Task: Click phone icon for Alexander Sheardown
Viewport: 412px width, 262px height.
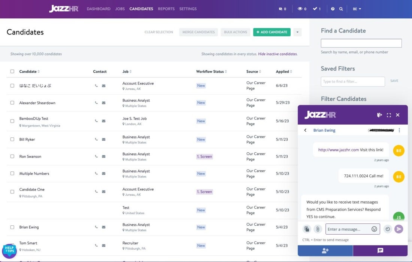Action: [96, 103]
